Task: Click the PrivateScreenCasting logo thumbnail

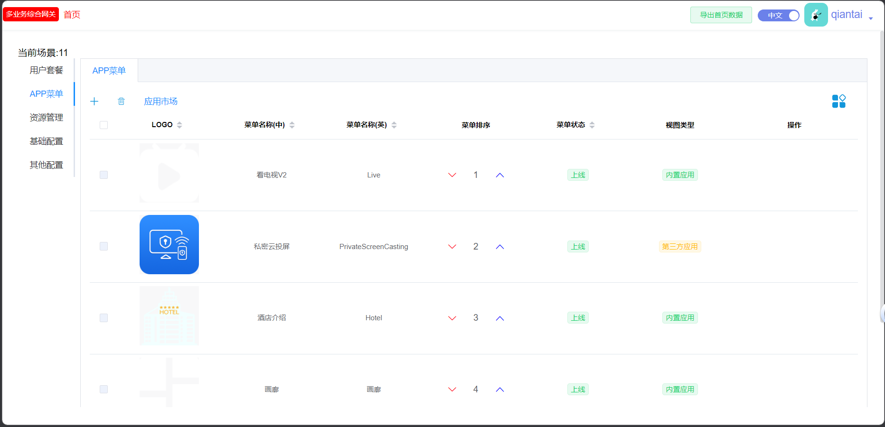Action: pos(169,245)
